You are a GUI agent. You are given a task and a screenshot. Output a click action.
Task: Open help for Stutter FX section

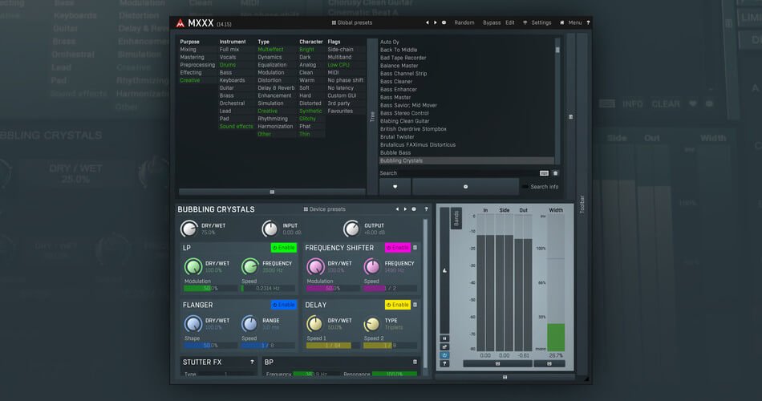pyautogui.click(x=253, y=363)
